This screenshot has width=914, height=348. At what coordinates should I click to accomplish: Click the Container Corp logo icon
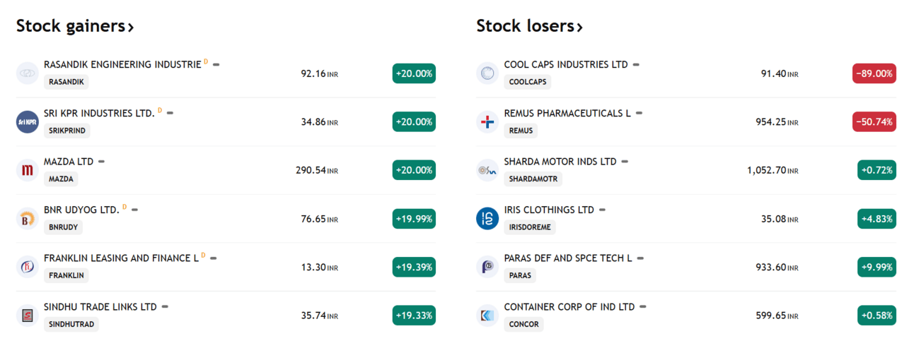click(487, 316)
